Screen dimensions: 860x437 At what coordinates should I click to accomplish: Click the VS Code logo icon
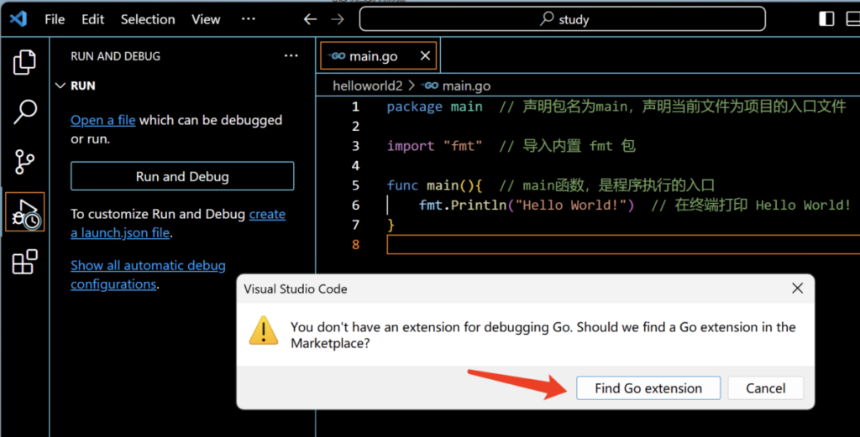click(x=18, y=19)
